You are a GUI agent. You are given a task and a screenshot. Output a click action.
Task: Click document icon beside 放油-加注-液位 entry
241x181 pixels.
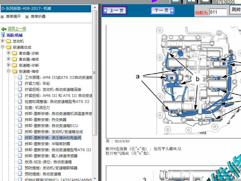pos(20,162)
